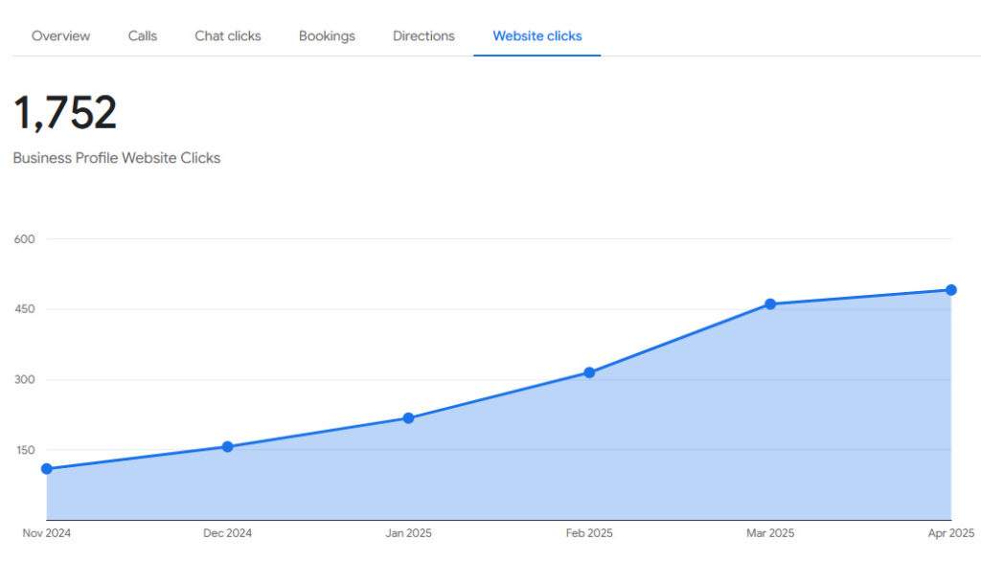The height and width of the screenshot is (584, 981).
Task: Go to the Bookings tab
Action: coord(327,36)
